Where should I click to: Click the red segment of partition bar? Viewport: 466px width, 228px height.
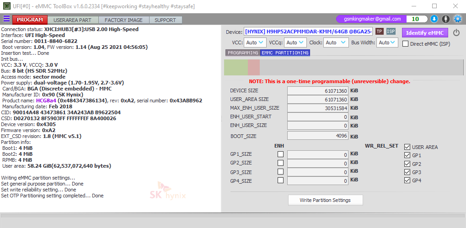[x=254, y=67]
